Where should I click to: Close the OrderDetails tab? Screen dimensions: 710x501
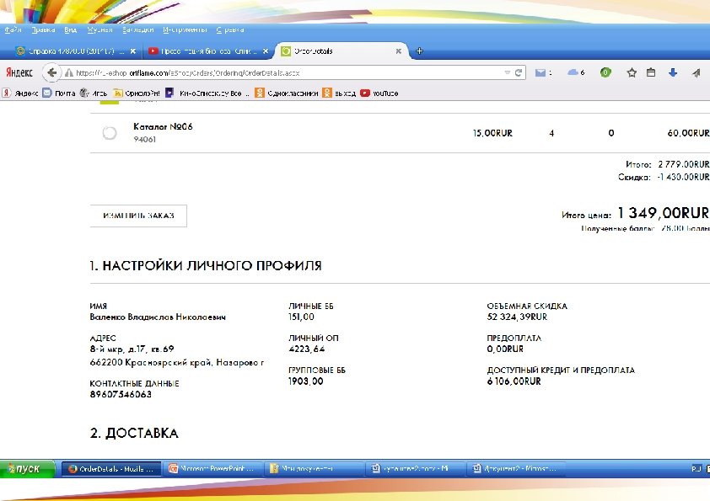pos(399,51)
